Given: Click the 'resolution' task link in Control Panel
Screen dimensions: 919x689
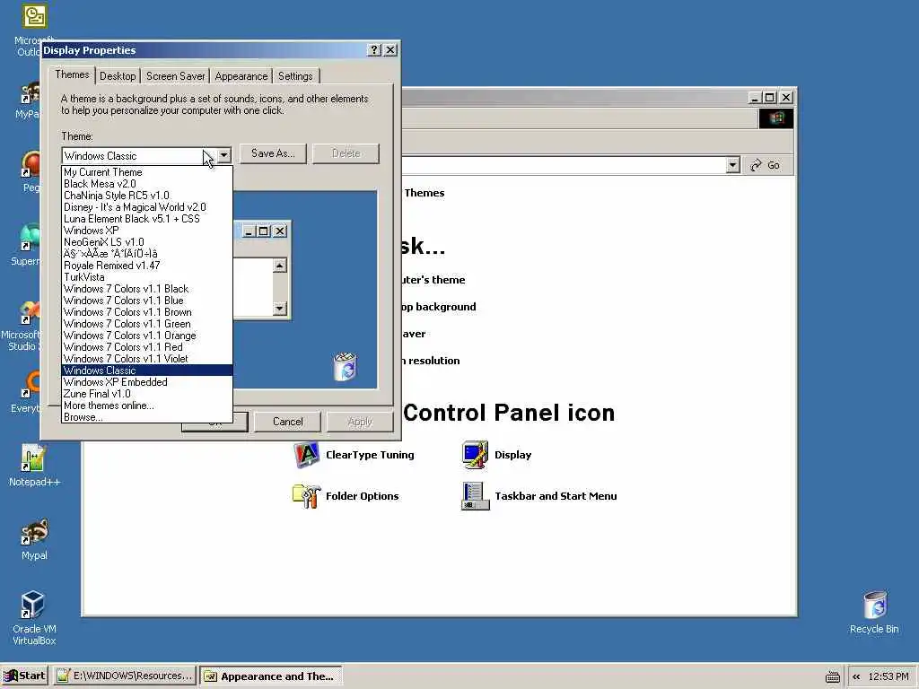Looking at the screenshot, I should [x=431, y=361].
